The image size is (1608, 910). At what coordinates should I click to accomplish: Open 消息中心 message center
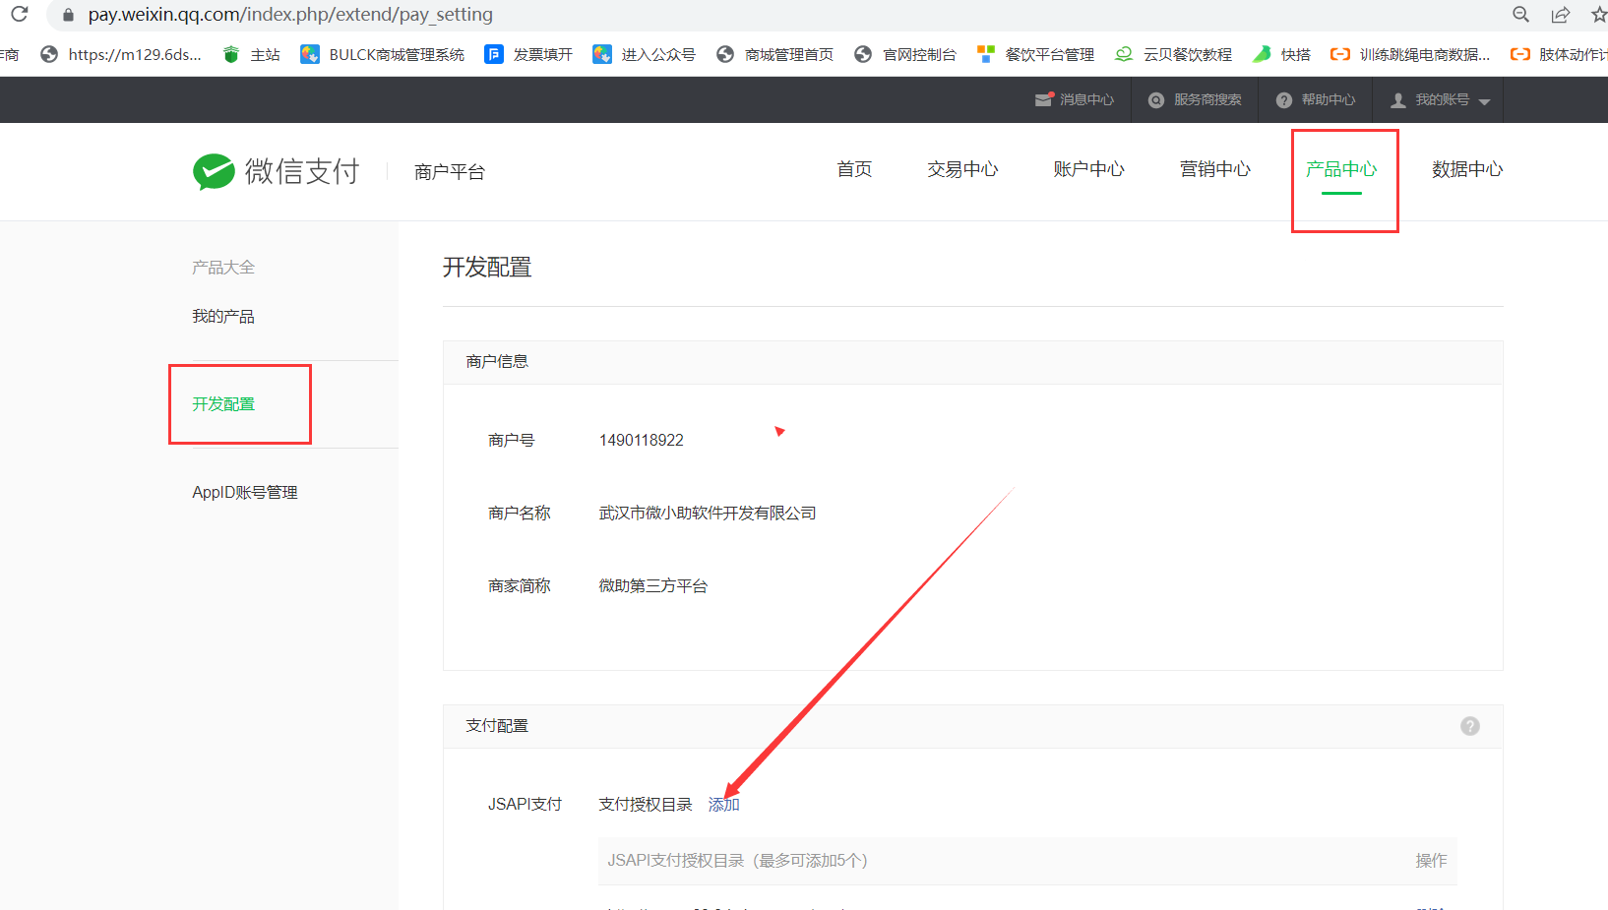[x=1075, y=99]
